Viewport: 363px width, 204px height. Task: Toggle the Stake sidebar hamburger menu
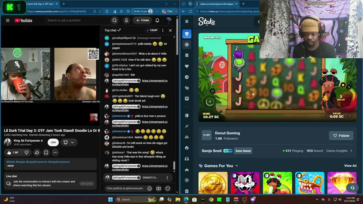(x=187, y=21)
